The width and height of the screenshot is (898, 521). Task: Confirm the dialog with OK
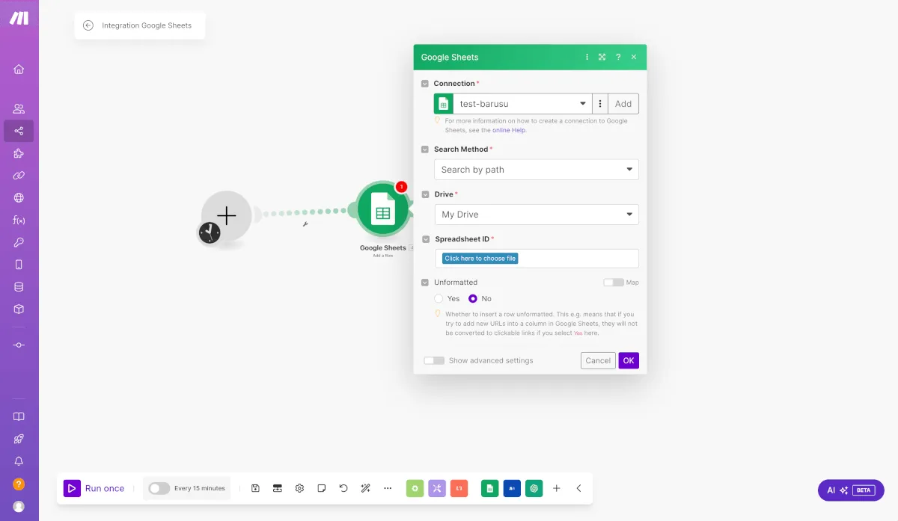tap(629, 360)
